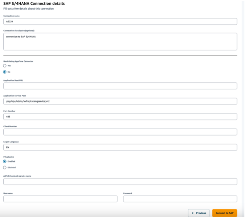This screenshot has width=246, height=218.
Task: Focus the Connection description text area
Action: click(x=120, y=42)
